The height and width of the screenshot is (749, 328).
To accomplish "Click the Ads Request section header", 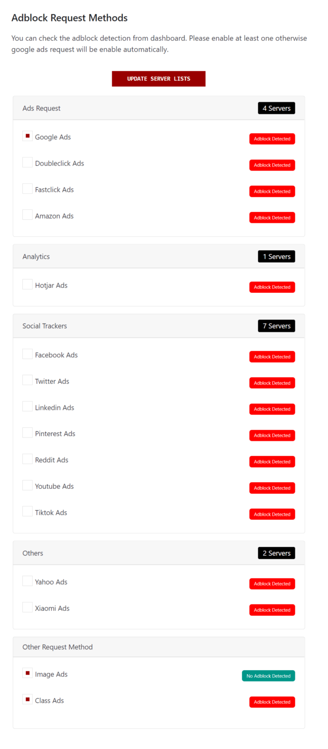I will pos(41,108).
